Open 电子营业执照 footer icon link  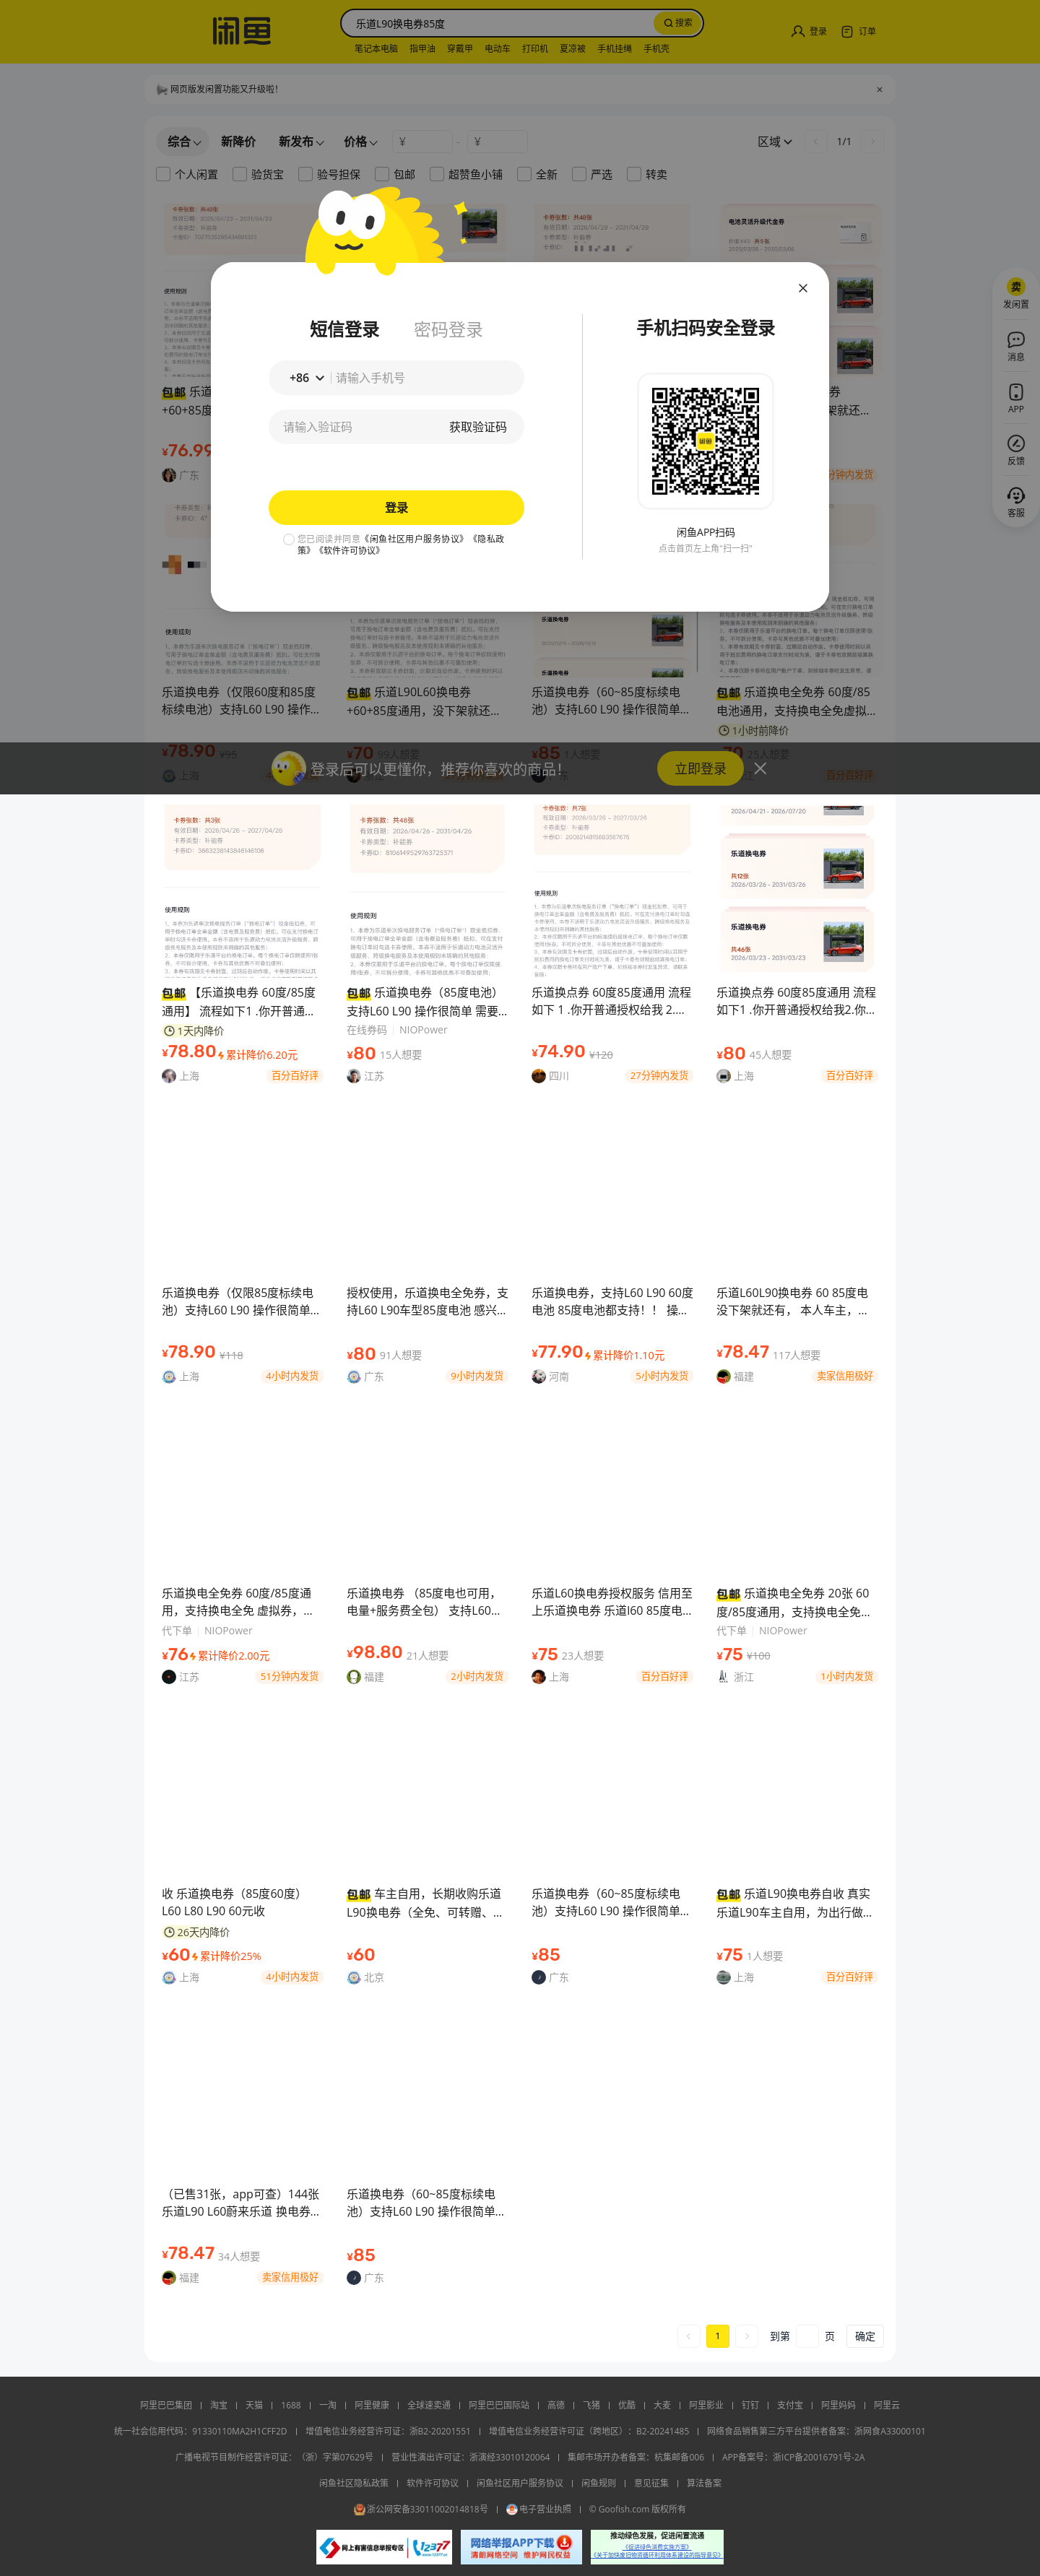539,2509
